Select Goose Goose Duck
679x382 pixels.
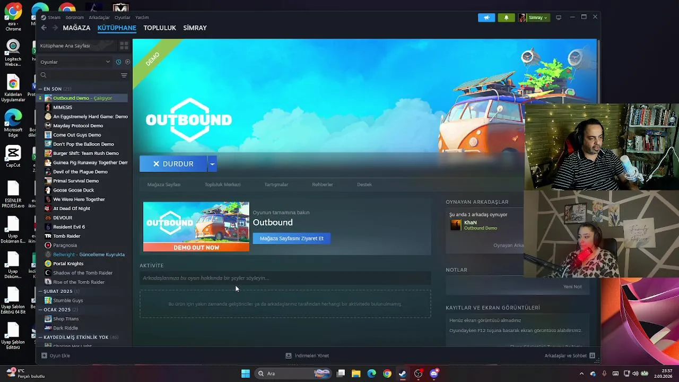tap(74, 190)
